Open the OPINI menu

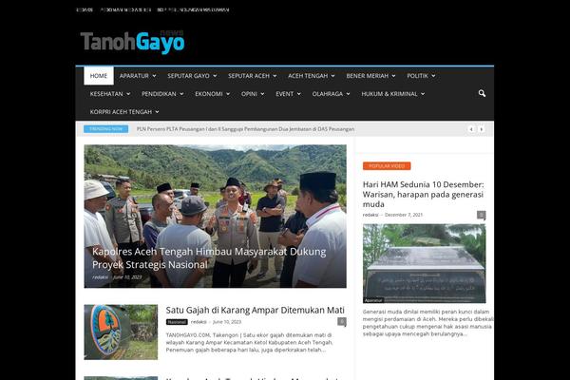(x=253, y=94)
